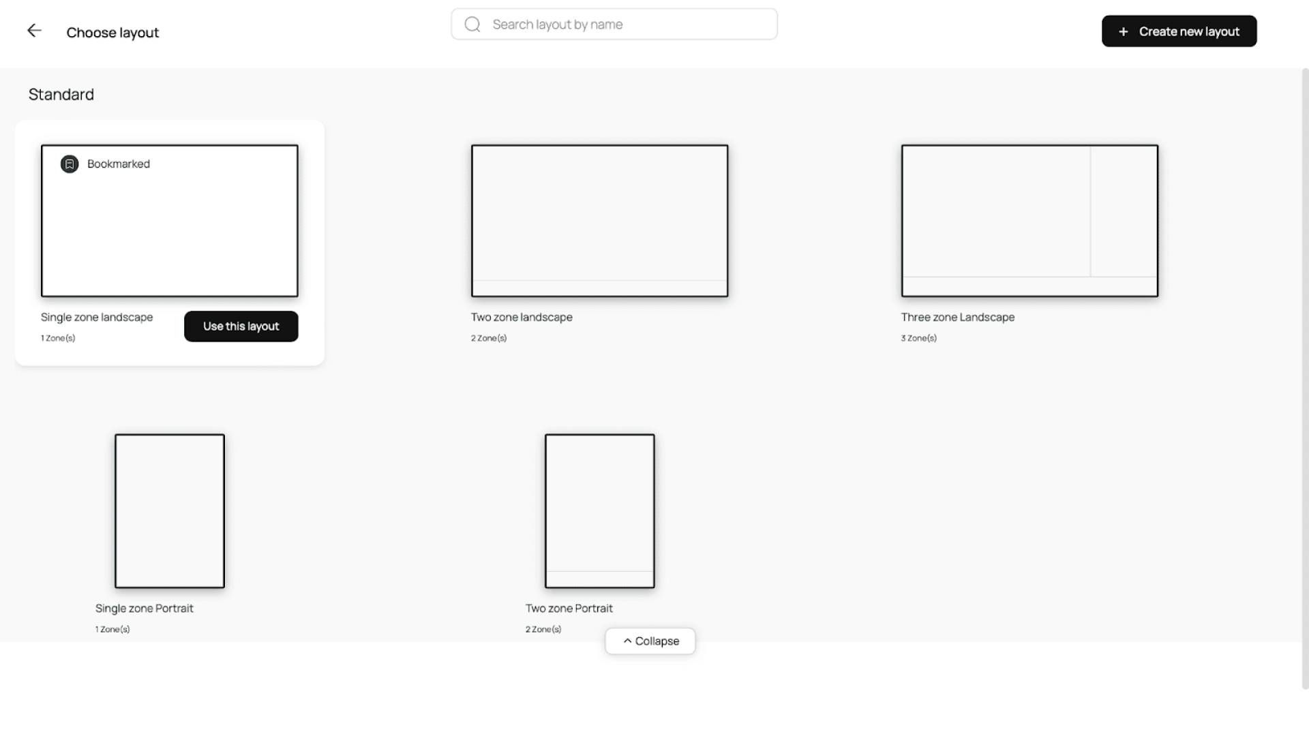This screenshot has width=1309, height=736.
Task: Collapse the Standard layouts section
Action: point(650,641)
